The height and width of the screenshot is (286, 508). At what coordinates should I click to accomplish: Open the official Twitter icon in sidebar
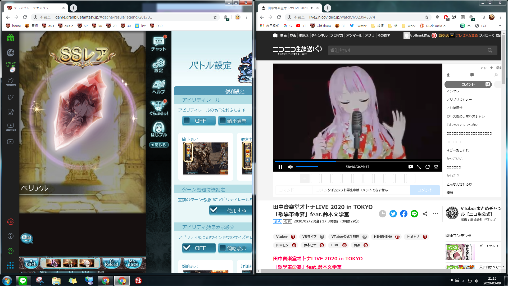[x=11, y=82]
